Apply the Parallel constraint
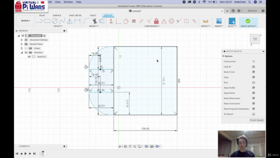 (141, 21)
